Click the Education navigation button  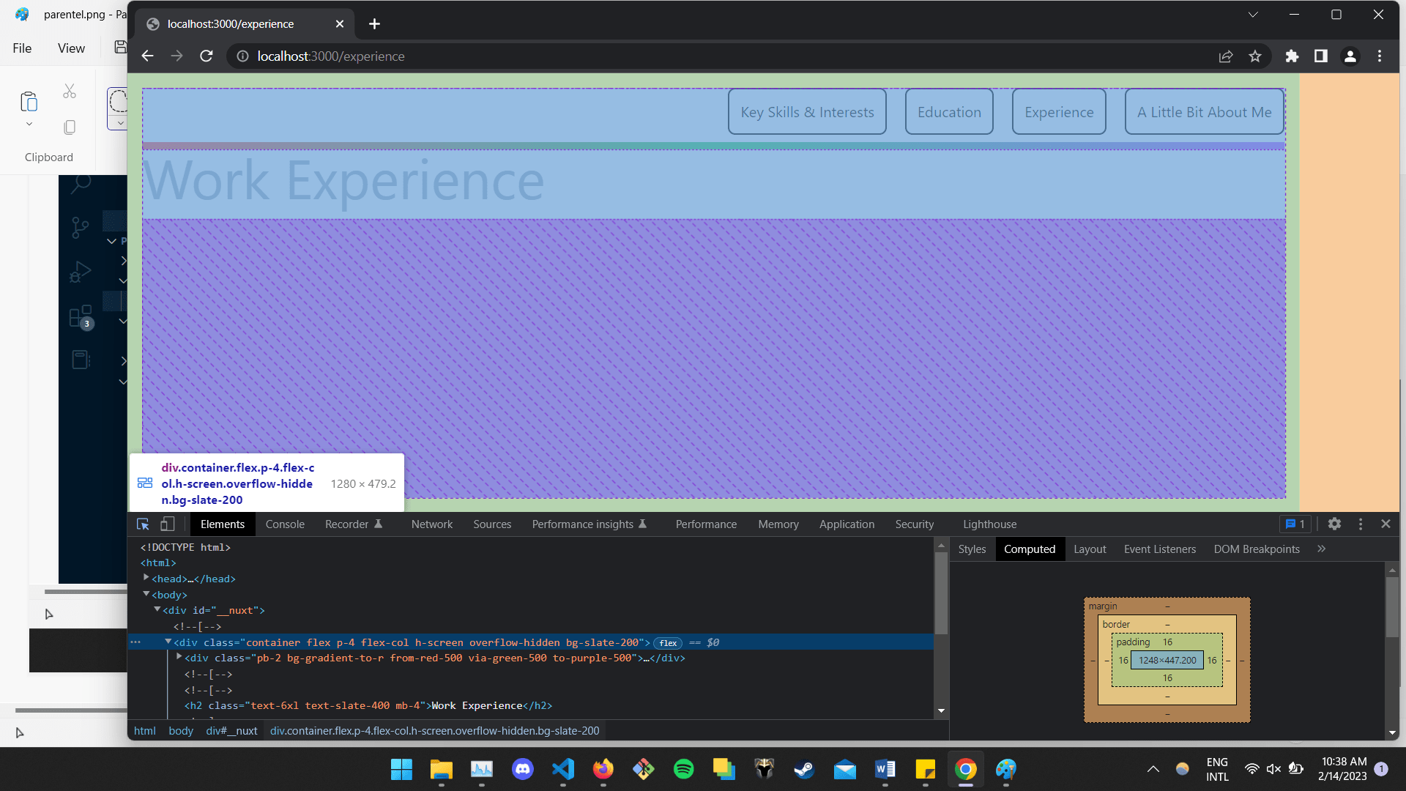tap(949, 112)
